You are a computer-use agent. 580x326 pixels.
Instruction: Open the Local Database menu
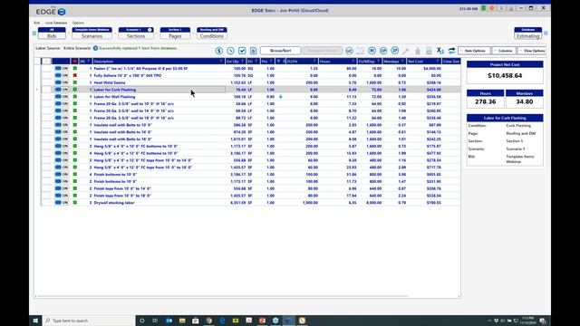(x=56, y=23)
